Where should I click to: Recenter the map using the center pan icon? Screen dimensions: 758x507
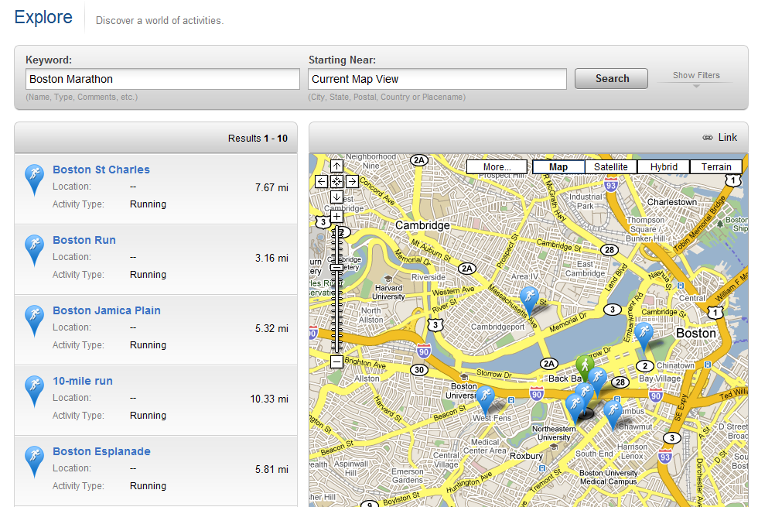[337, 181]
